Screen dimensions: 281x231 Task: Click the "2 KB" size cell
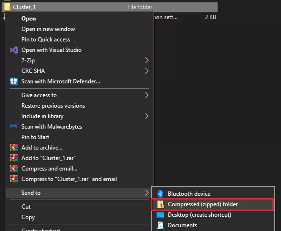click(x=210, y=17)
